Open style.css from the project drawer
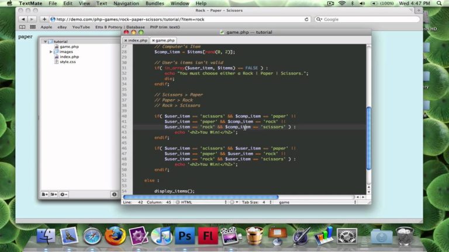This screenshot has height=252, width=449. (68, 62)
